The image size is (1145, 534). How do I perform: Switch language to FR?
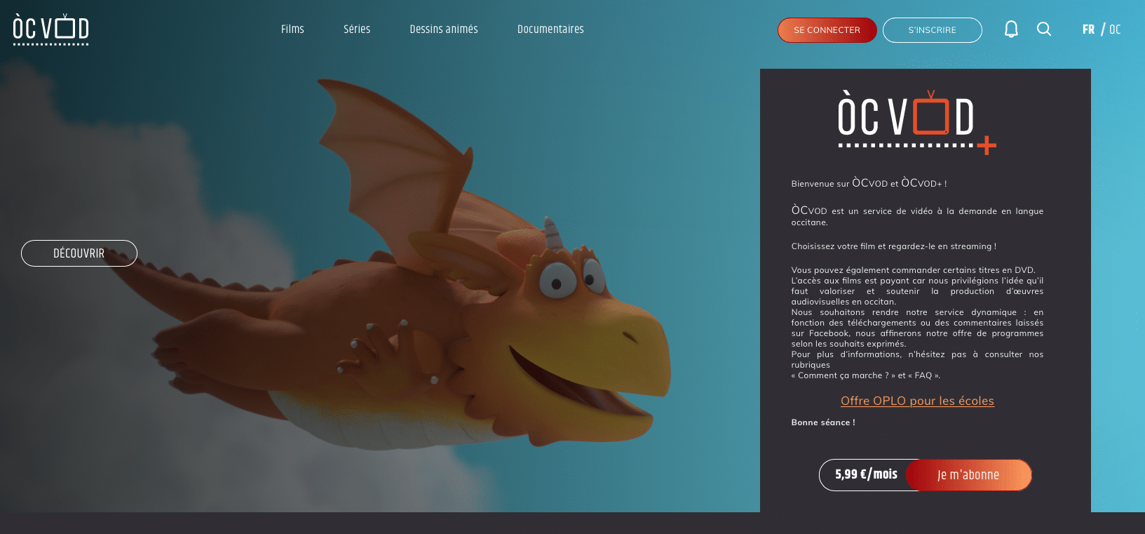[x=1088, y=29]
